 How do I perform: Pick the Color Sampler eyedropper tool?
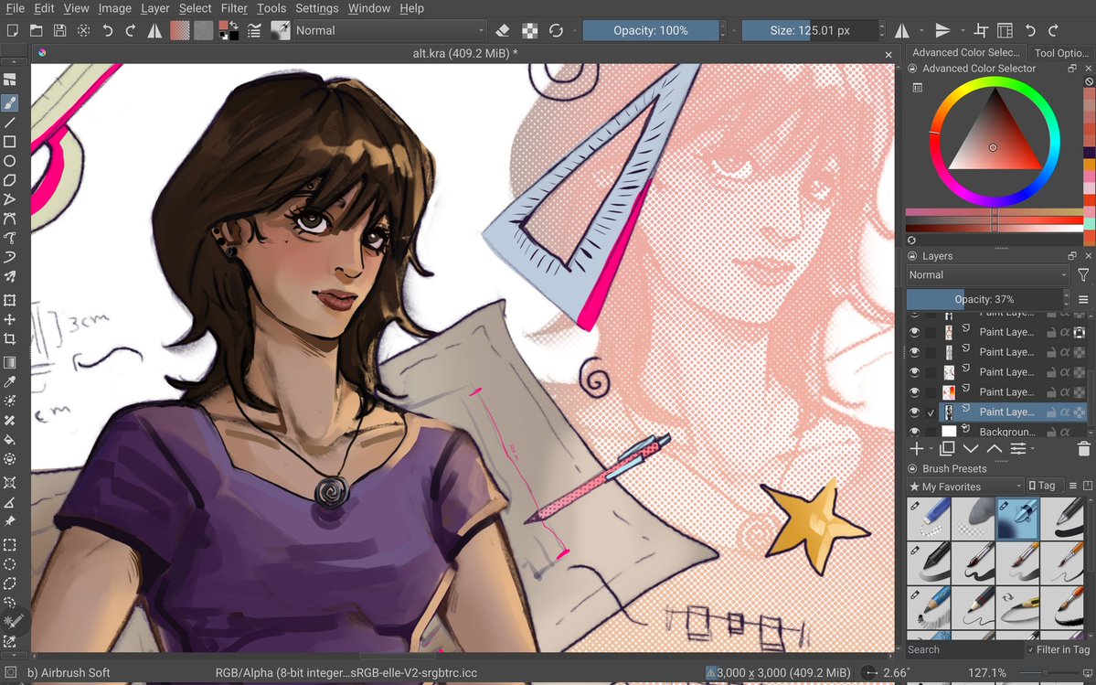click(10, 381)
